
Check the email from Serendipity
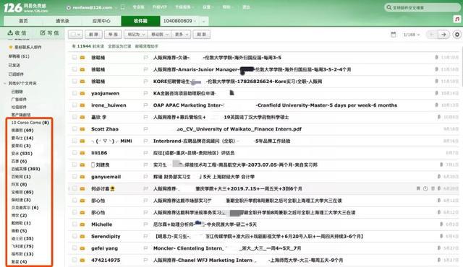(x=75, y=236)
